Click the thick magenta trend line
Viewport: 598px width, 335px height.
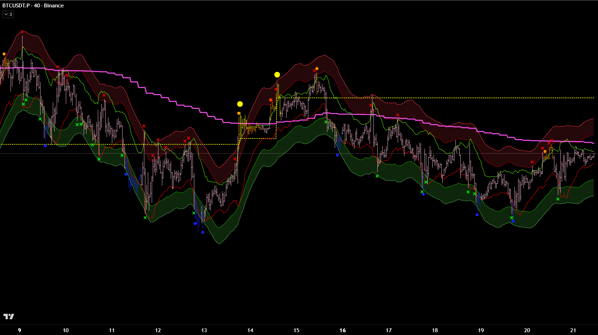coord(158,95)
